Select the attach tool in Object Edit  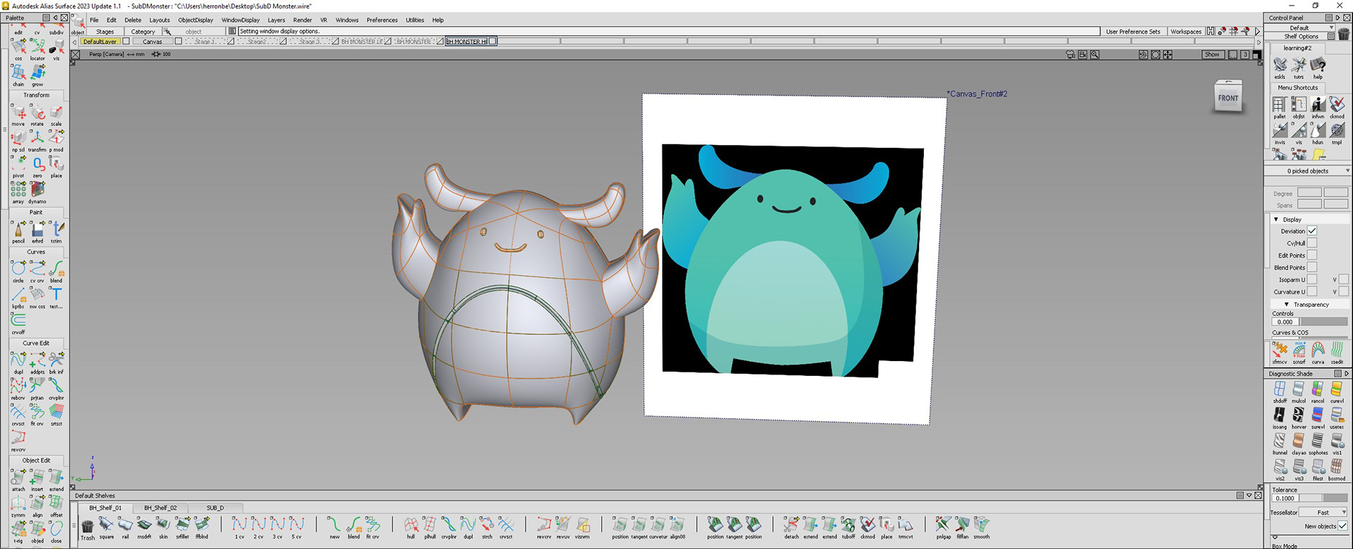click(18, 478)
